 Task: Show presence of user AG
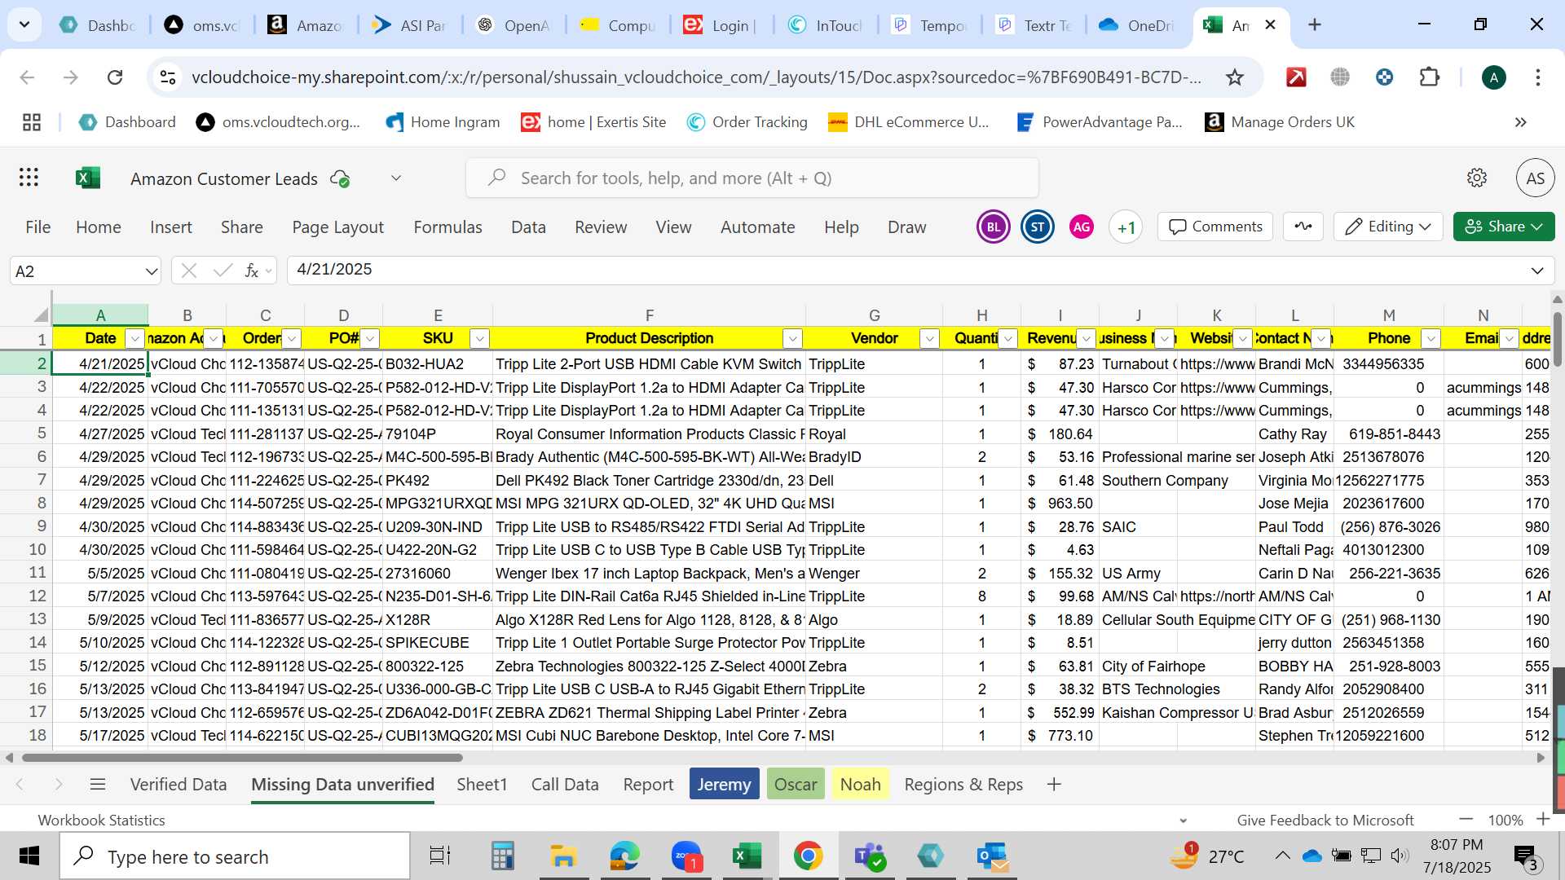tap(1082, 227)
